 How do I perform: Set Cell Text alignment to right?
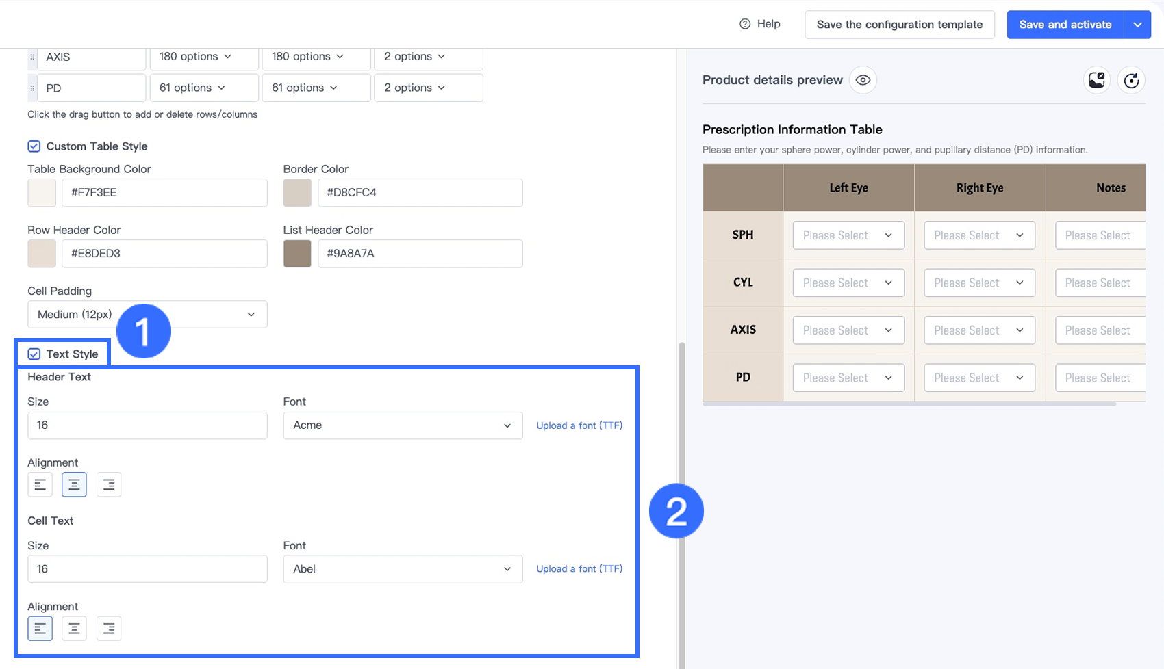pyautogui.click(x=109, y=628)
